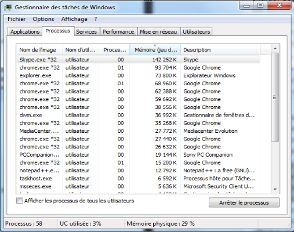The image size is (294, 232).
Task: Click the vertical scrollbar thumb
Action: click(x=275, y=97)
